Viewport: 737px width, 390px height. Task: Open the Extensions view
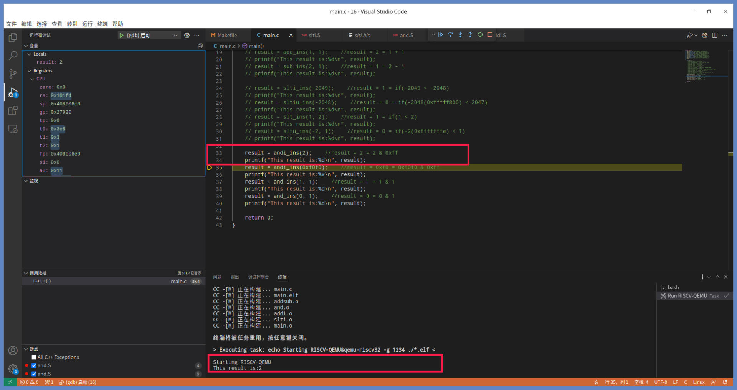pos(13,111)
